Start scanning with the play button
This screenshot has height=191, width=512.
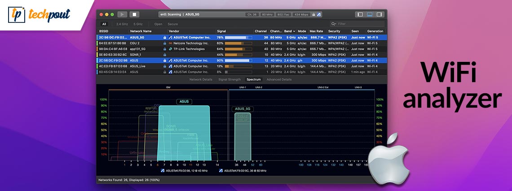[x=123, y=14]
